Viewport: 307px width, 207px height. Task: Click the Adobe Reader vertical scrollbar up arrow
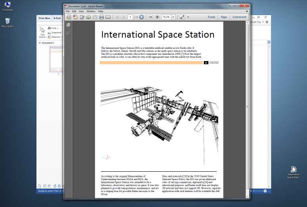[248, 23]
